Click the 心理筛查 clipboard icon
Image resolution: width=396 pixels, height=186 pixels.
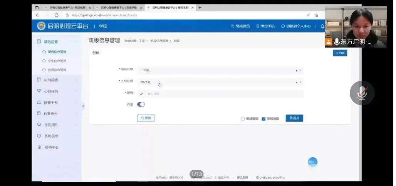point(39,80)
